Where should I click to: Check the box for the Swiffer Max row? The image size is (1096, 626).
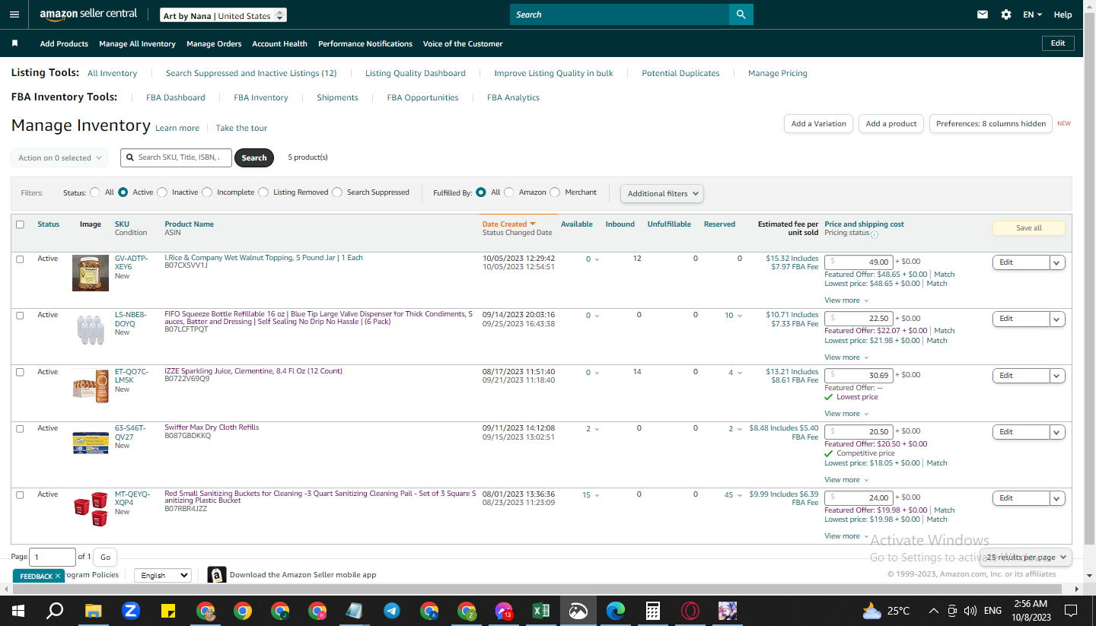click(x=20, y=428)
